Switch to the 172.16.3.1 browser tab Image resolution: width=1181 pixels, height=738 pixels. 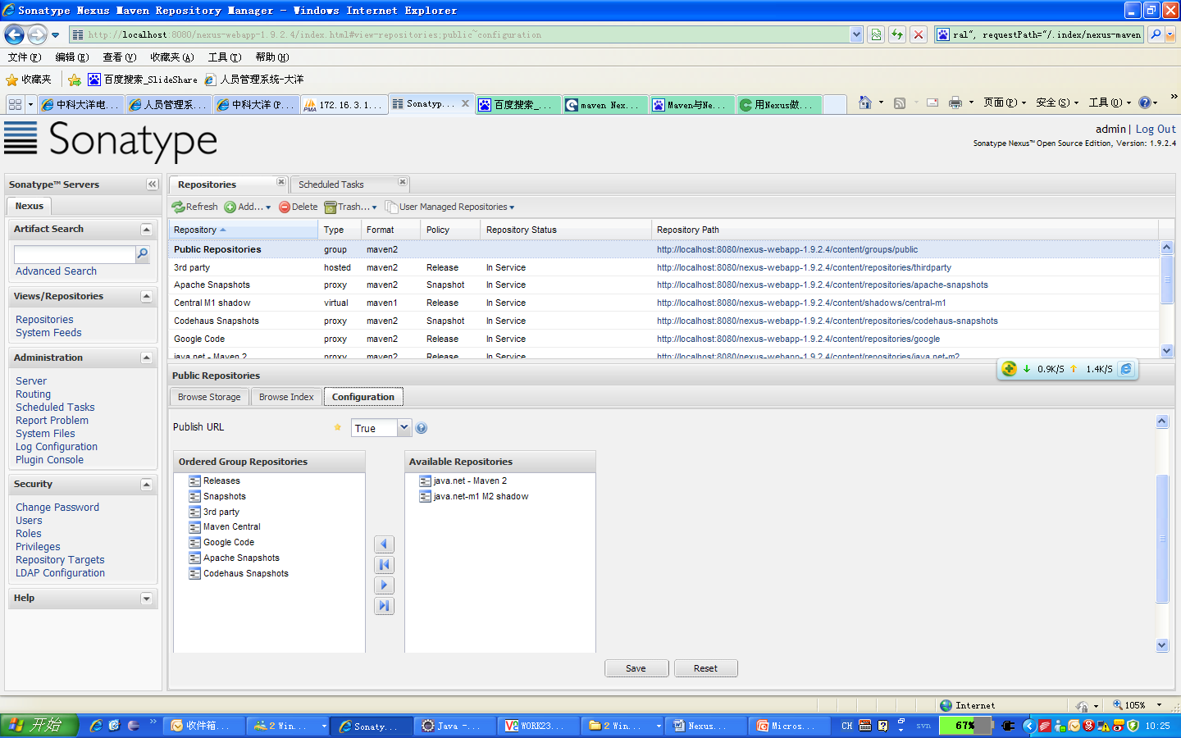(344, 105)
